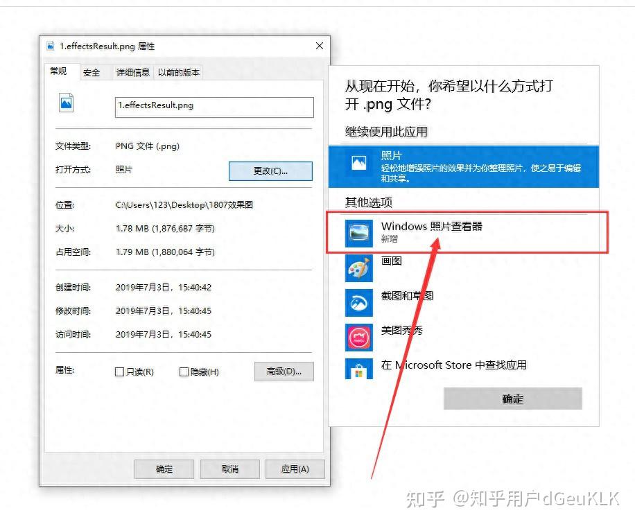The width and height of the screenshot is (635, 524).
Task: Click the 访问时间 date value
Action: click(164, 335)
